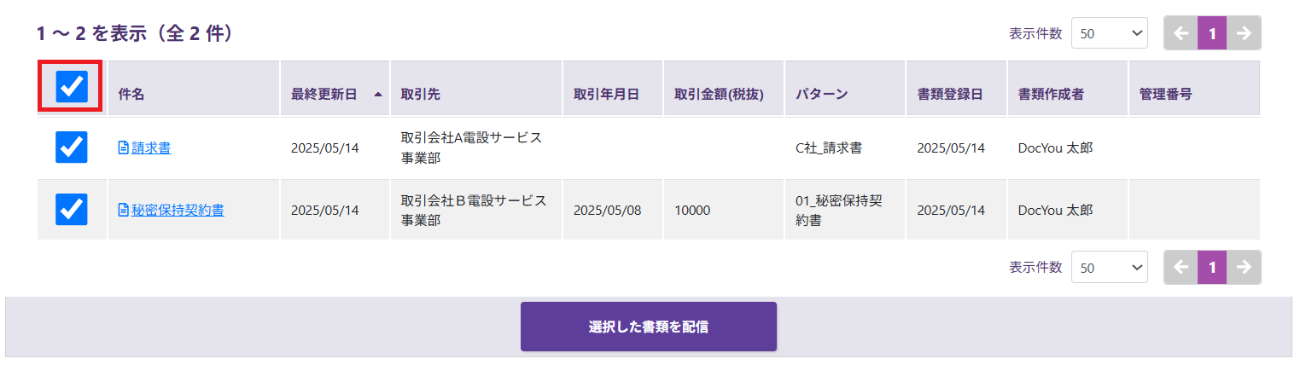Open the 請求書 document link
1300x376 pixels.
click(x=151, y=148)
